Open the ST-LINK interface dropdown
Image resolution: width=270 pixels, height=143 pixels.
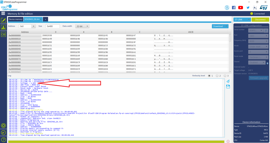pos(242,20)
